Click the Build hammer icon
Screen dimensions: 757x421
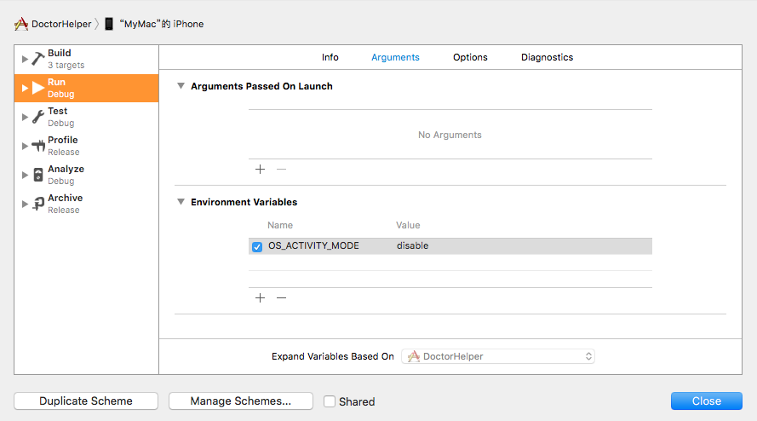pos(37,59)
